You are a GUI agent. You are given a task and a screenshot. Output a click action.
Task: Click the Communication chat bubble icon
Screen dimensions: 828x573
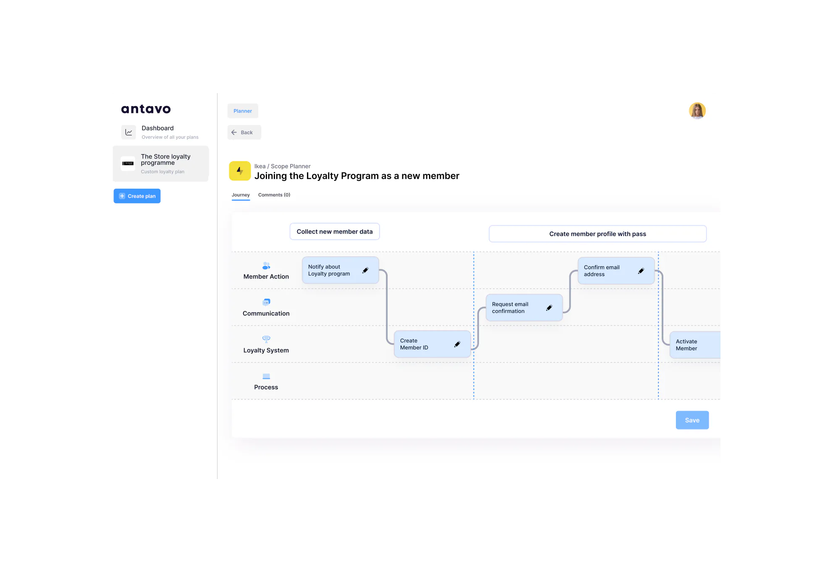coord(266,302)
